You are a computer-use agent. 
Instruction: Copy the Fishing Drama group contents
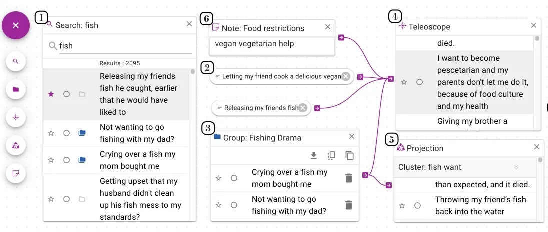349,156
